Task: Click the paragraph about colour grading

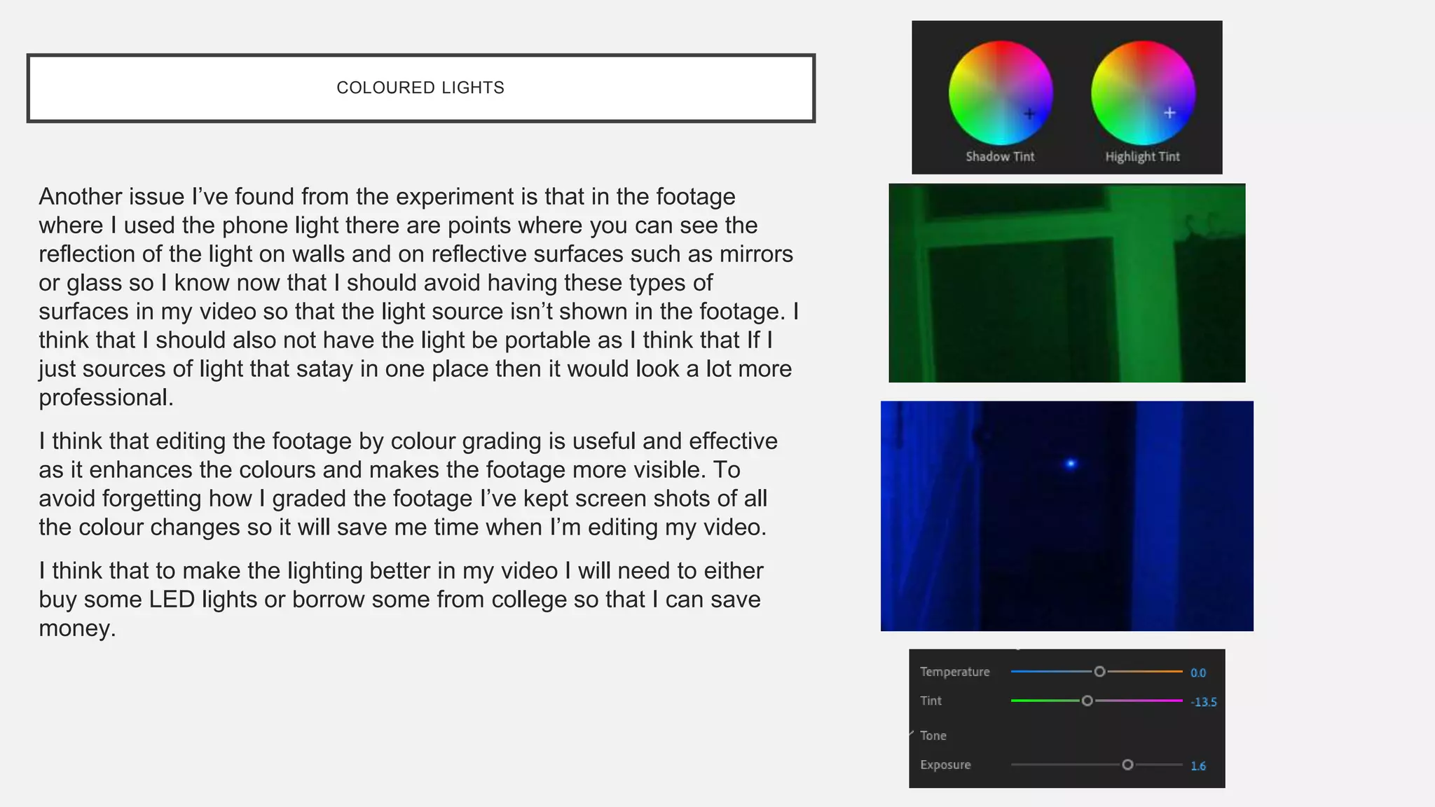Action: coord(408,484)
